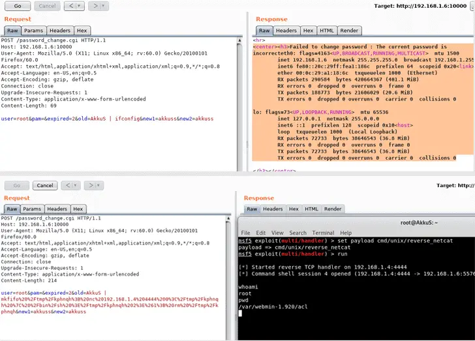Click 'whoami' command in terminal

coord(248,287)
